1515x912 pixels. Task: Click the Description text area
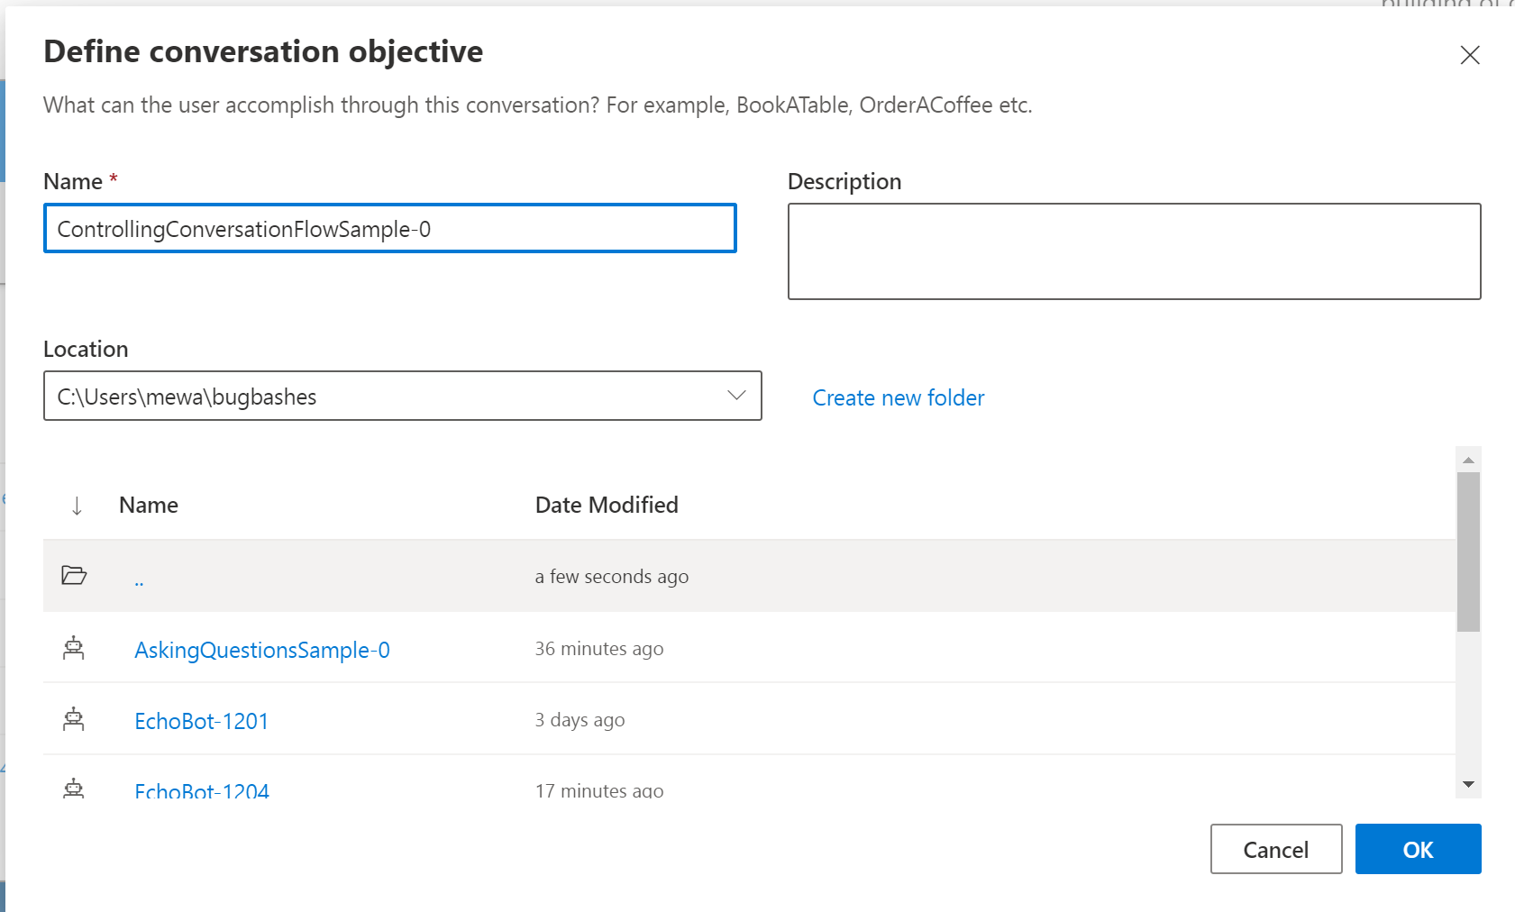(1134, 251)
